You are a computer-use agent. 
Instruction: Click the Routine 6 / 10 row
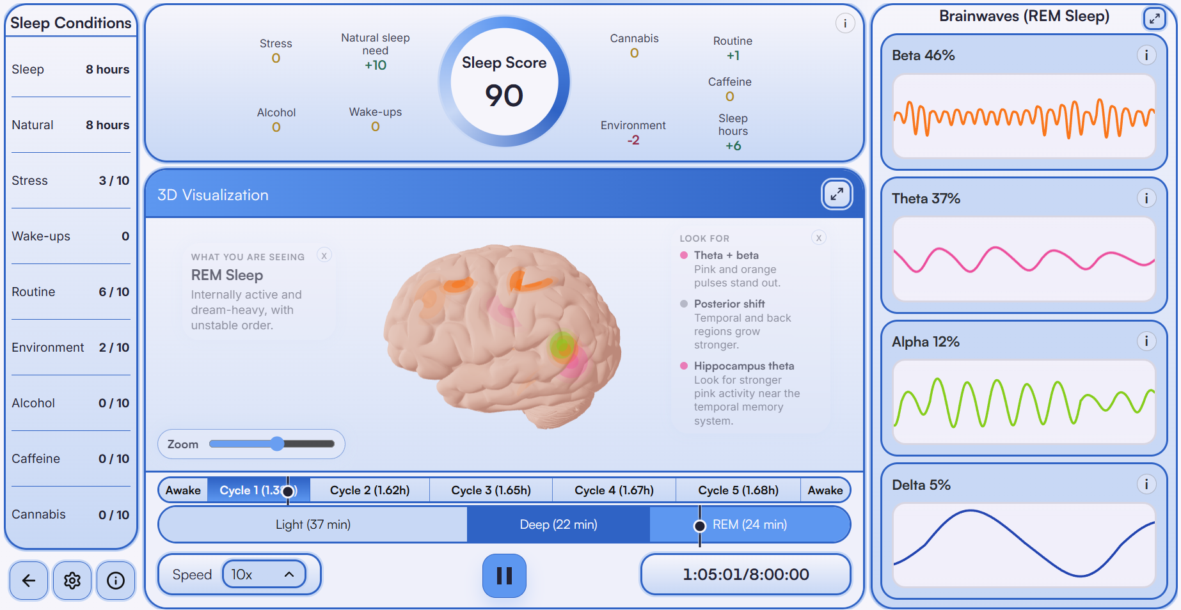click(70, 292)
